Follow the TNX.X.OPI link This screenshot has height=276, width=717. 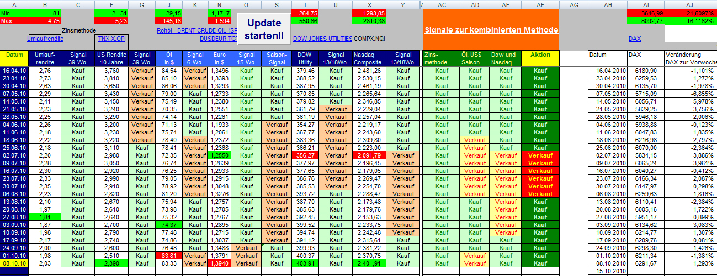[x=111, y=39]
